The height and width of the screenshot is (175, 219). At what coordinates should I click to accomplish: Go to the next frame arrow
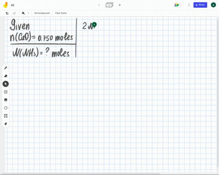click(x=120, y=5)
